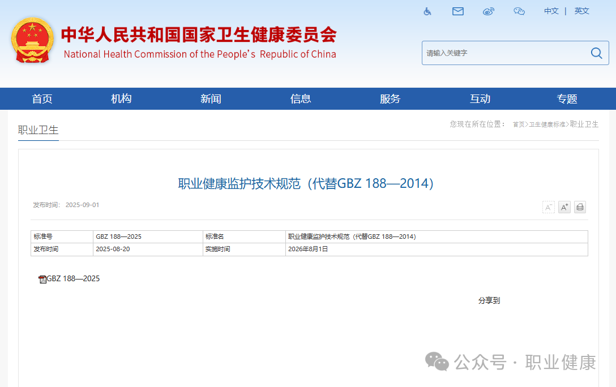Click the accessibility wheelchair icon
Screen dimensions: 616x387
pyautogui.click(x=427, y=11)
